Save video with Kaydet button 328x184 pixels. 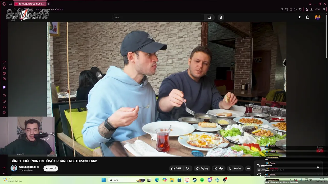pos(235,168)
